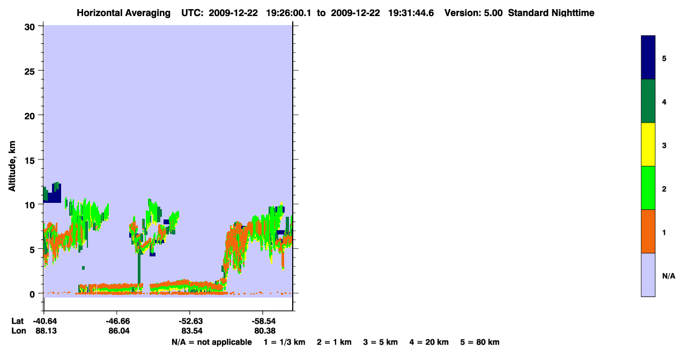The width and height of the screenshot is (697, 357).
Task: Click the orange near-surface layer near latitude -52.63
Action: tap(188, 283)
